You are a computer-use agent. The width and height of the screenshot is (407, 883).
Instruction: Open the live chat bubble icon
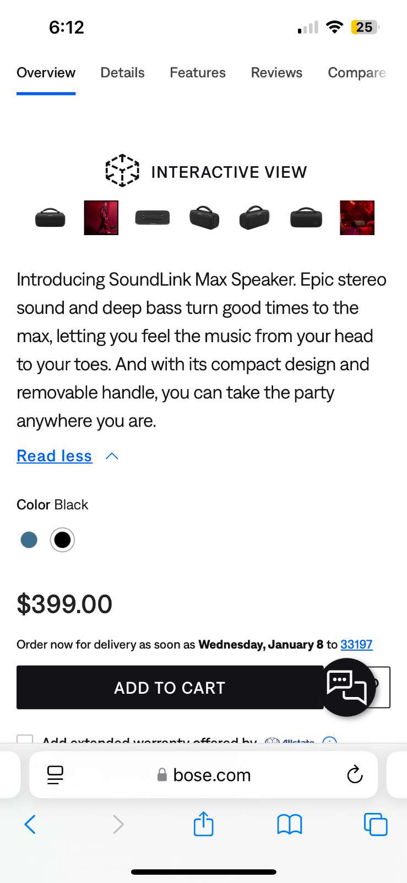pyautogui.click(x=346, y=687)
